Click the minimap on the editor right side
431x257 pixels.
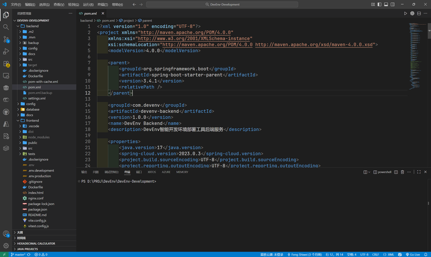416,43
